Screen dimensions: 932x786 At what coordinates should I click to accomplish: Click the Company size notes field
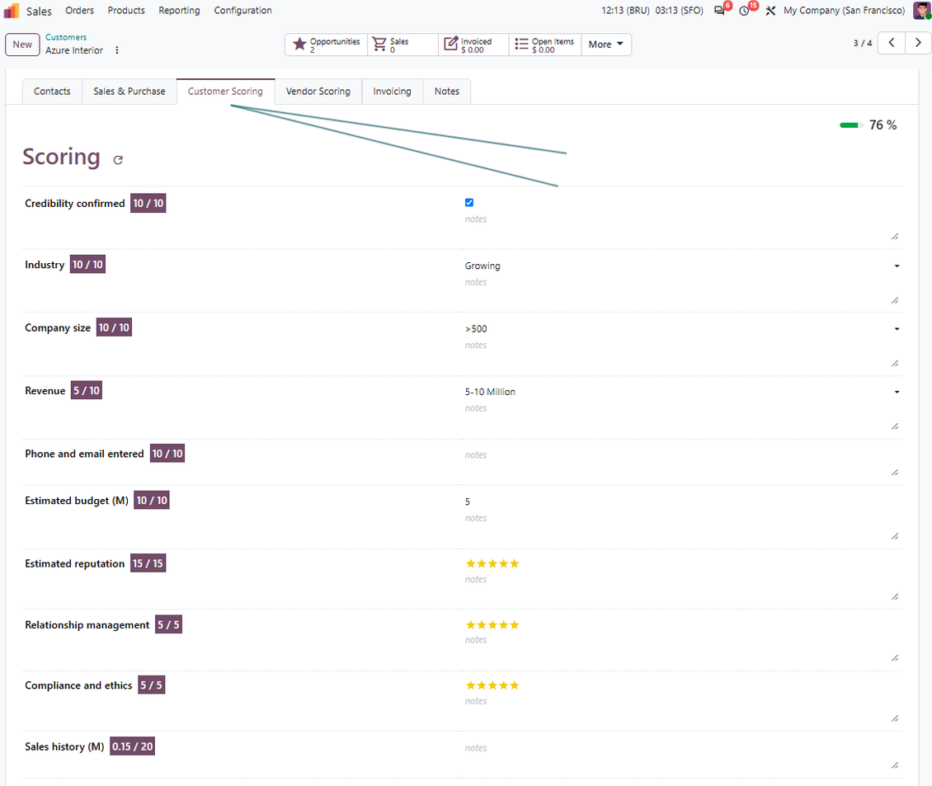click(682, 353)
